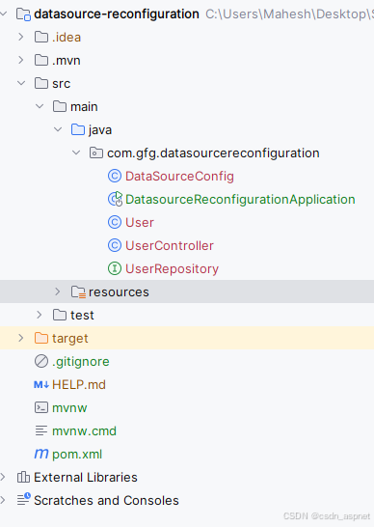Click the External Libraries icon

[23, 477]
